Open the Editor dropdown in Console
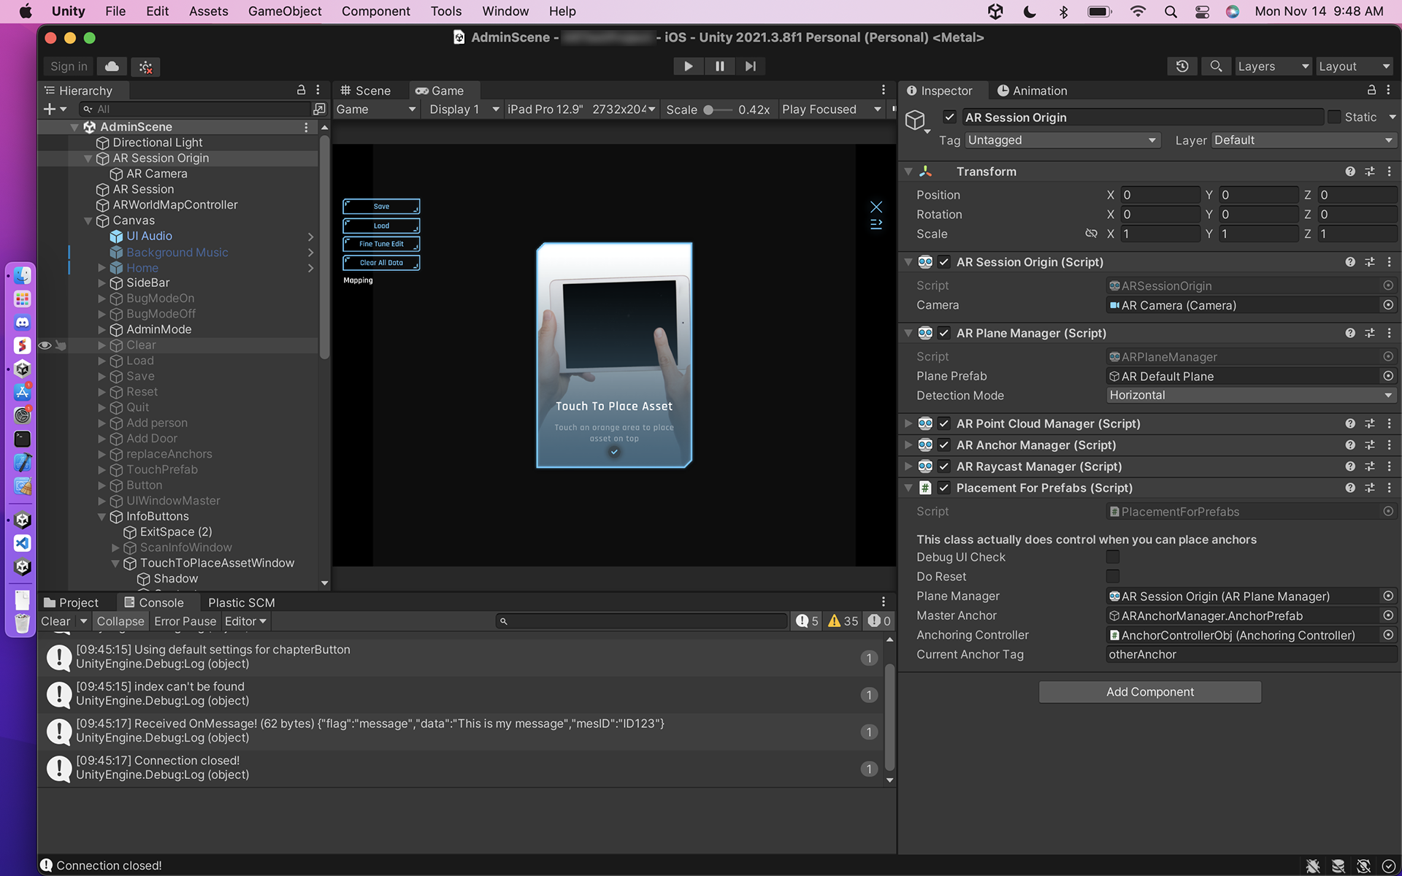Screen dimensions: 1402x876 (x=246, y=621)
